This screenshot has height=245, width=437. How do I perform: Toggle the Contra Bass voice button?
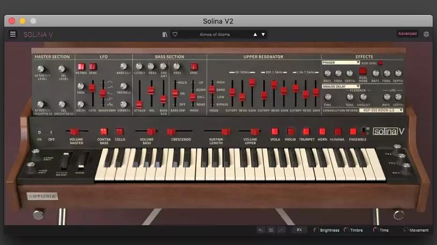coord(104,131)
